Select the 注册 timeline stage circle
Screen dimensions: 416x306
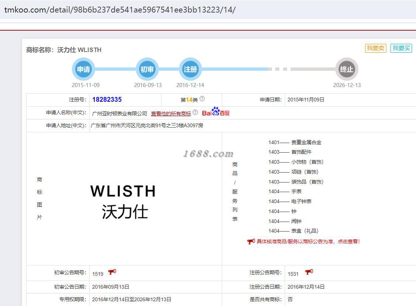tap(190, 69)
